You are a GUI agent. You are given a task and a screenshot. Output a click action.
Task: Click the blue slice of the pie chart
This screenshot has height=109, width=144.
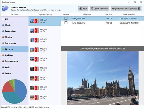point(21,89)
